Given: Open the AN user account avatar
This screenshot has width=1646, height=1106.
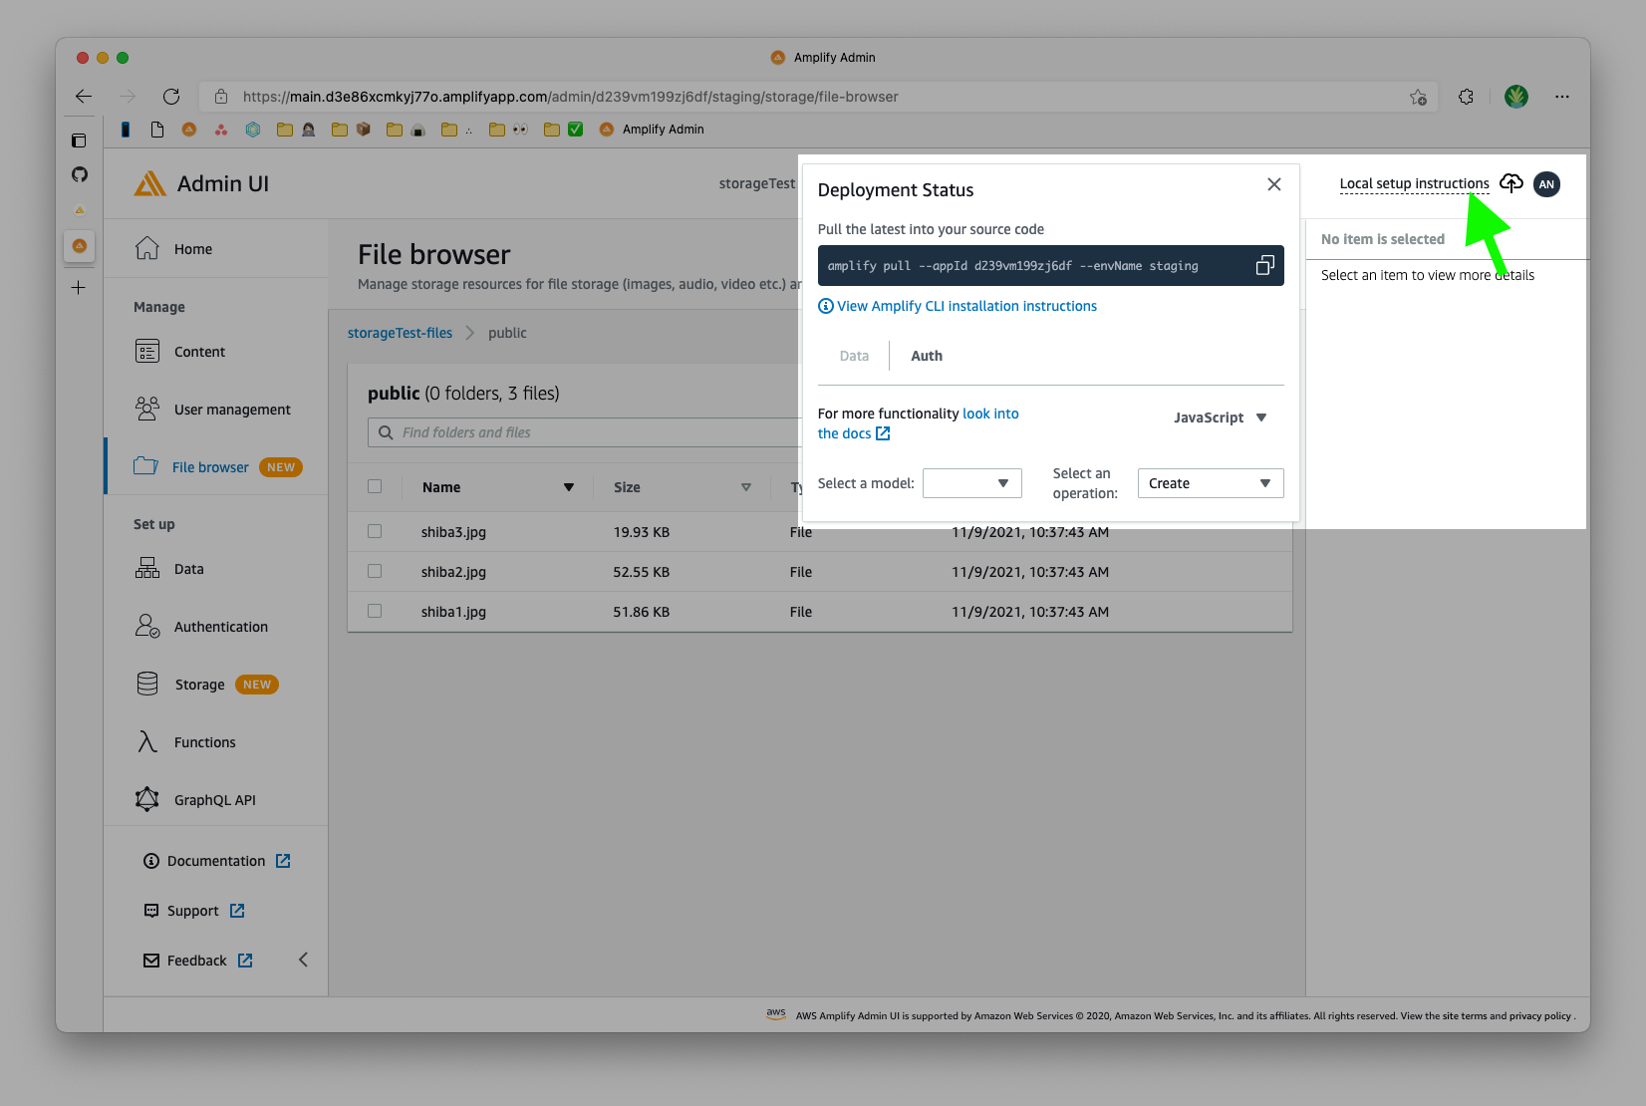Looking at the screenshot, I should point(1546,184).
